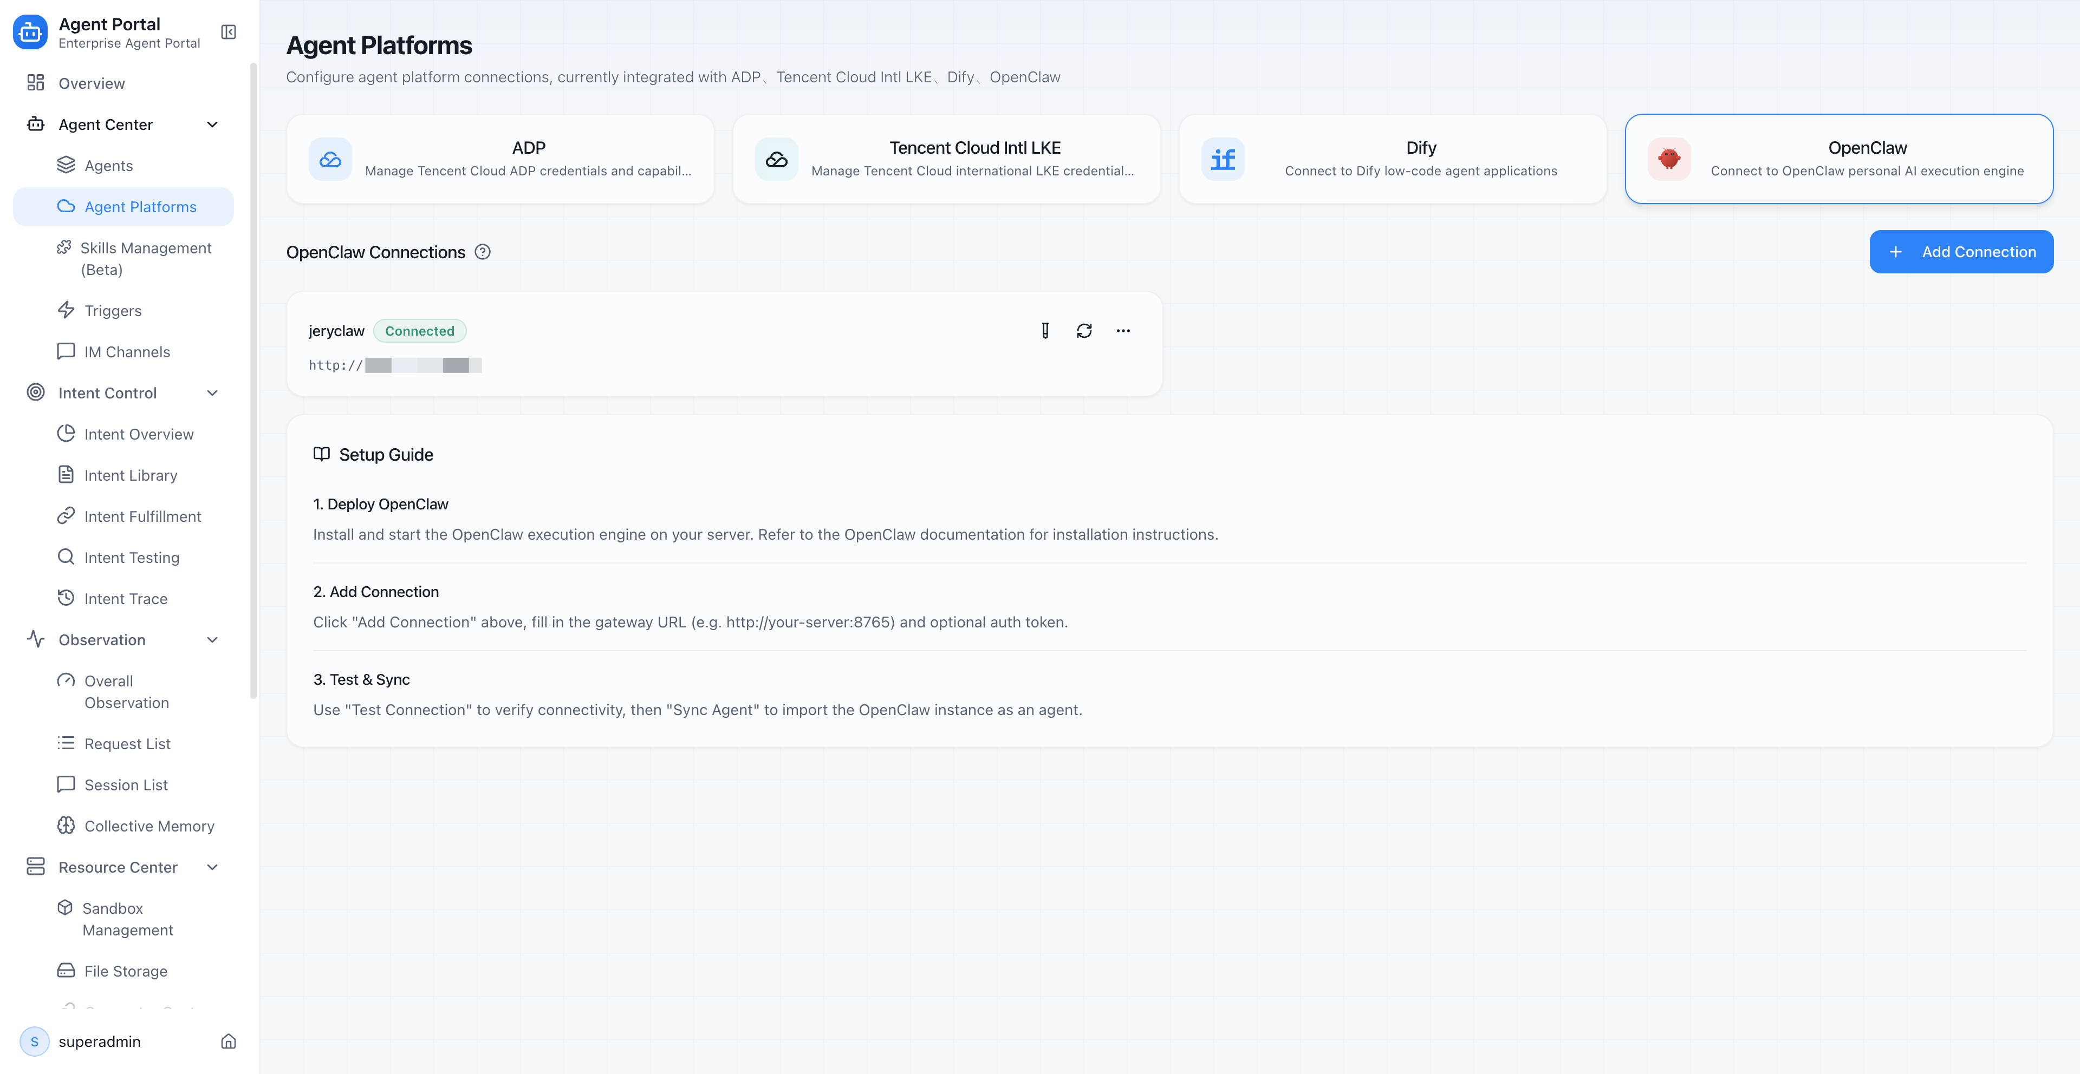Collapse the Resource Center section

212,867
